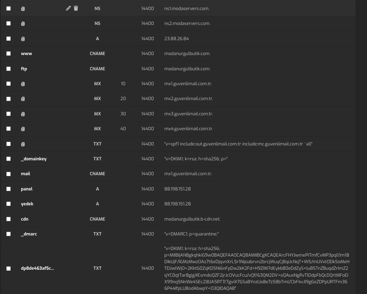Select the ftp CNAME record checkbox

coord(8,69)
